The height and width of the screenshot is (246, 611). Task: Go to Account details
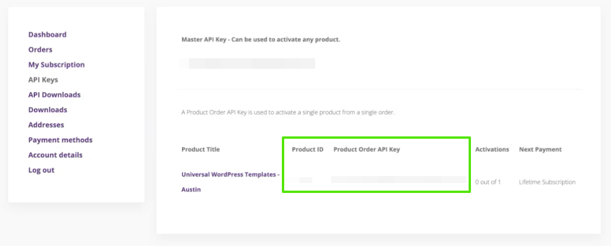click(x=55, y=155)
